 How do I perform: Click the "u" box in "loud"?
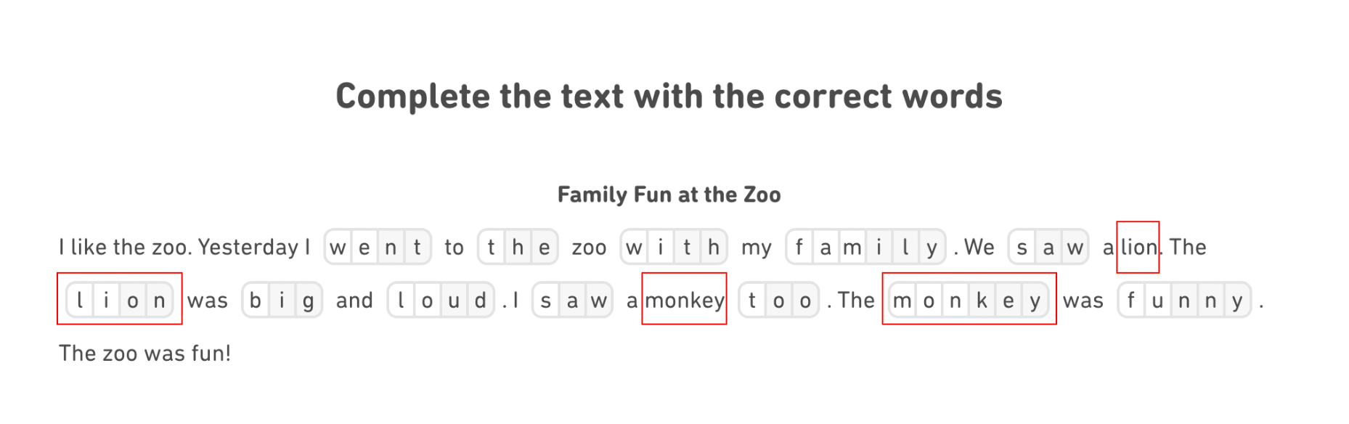pyautogui.click(x=454, y=301)
